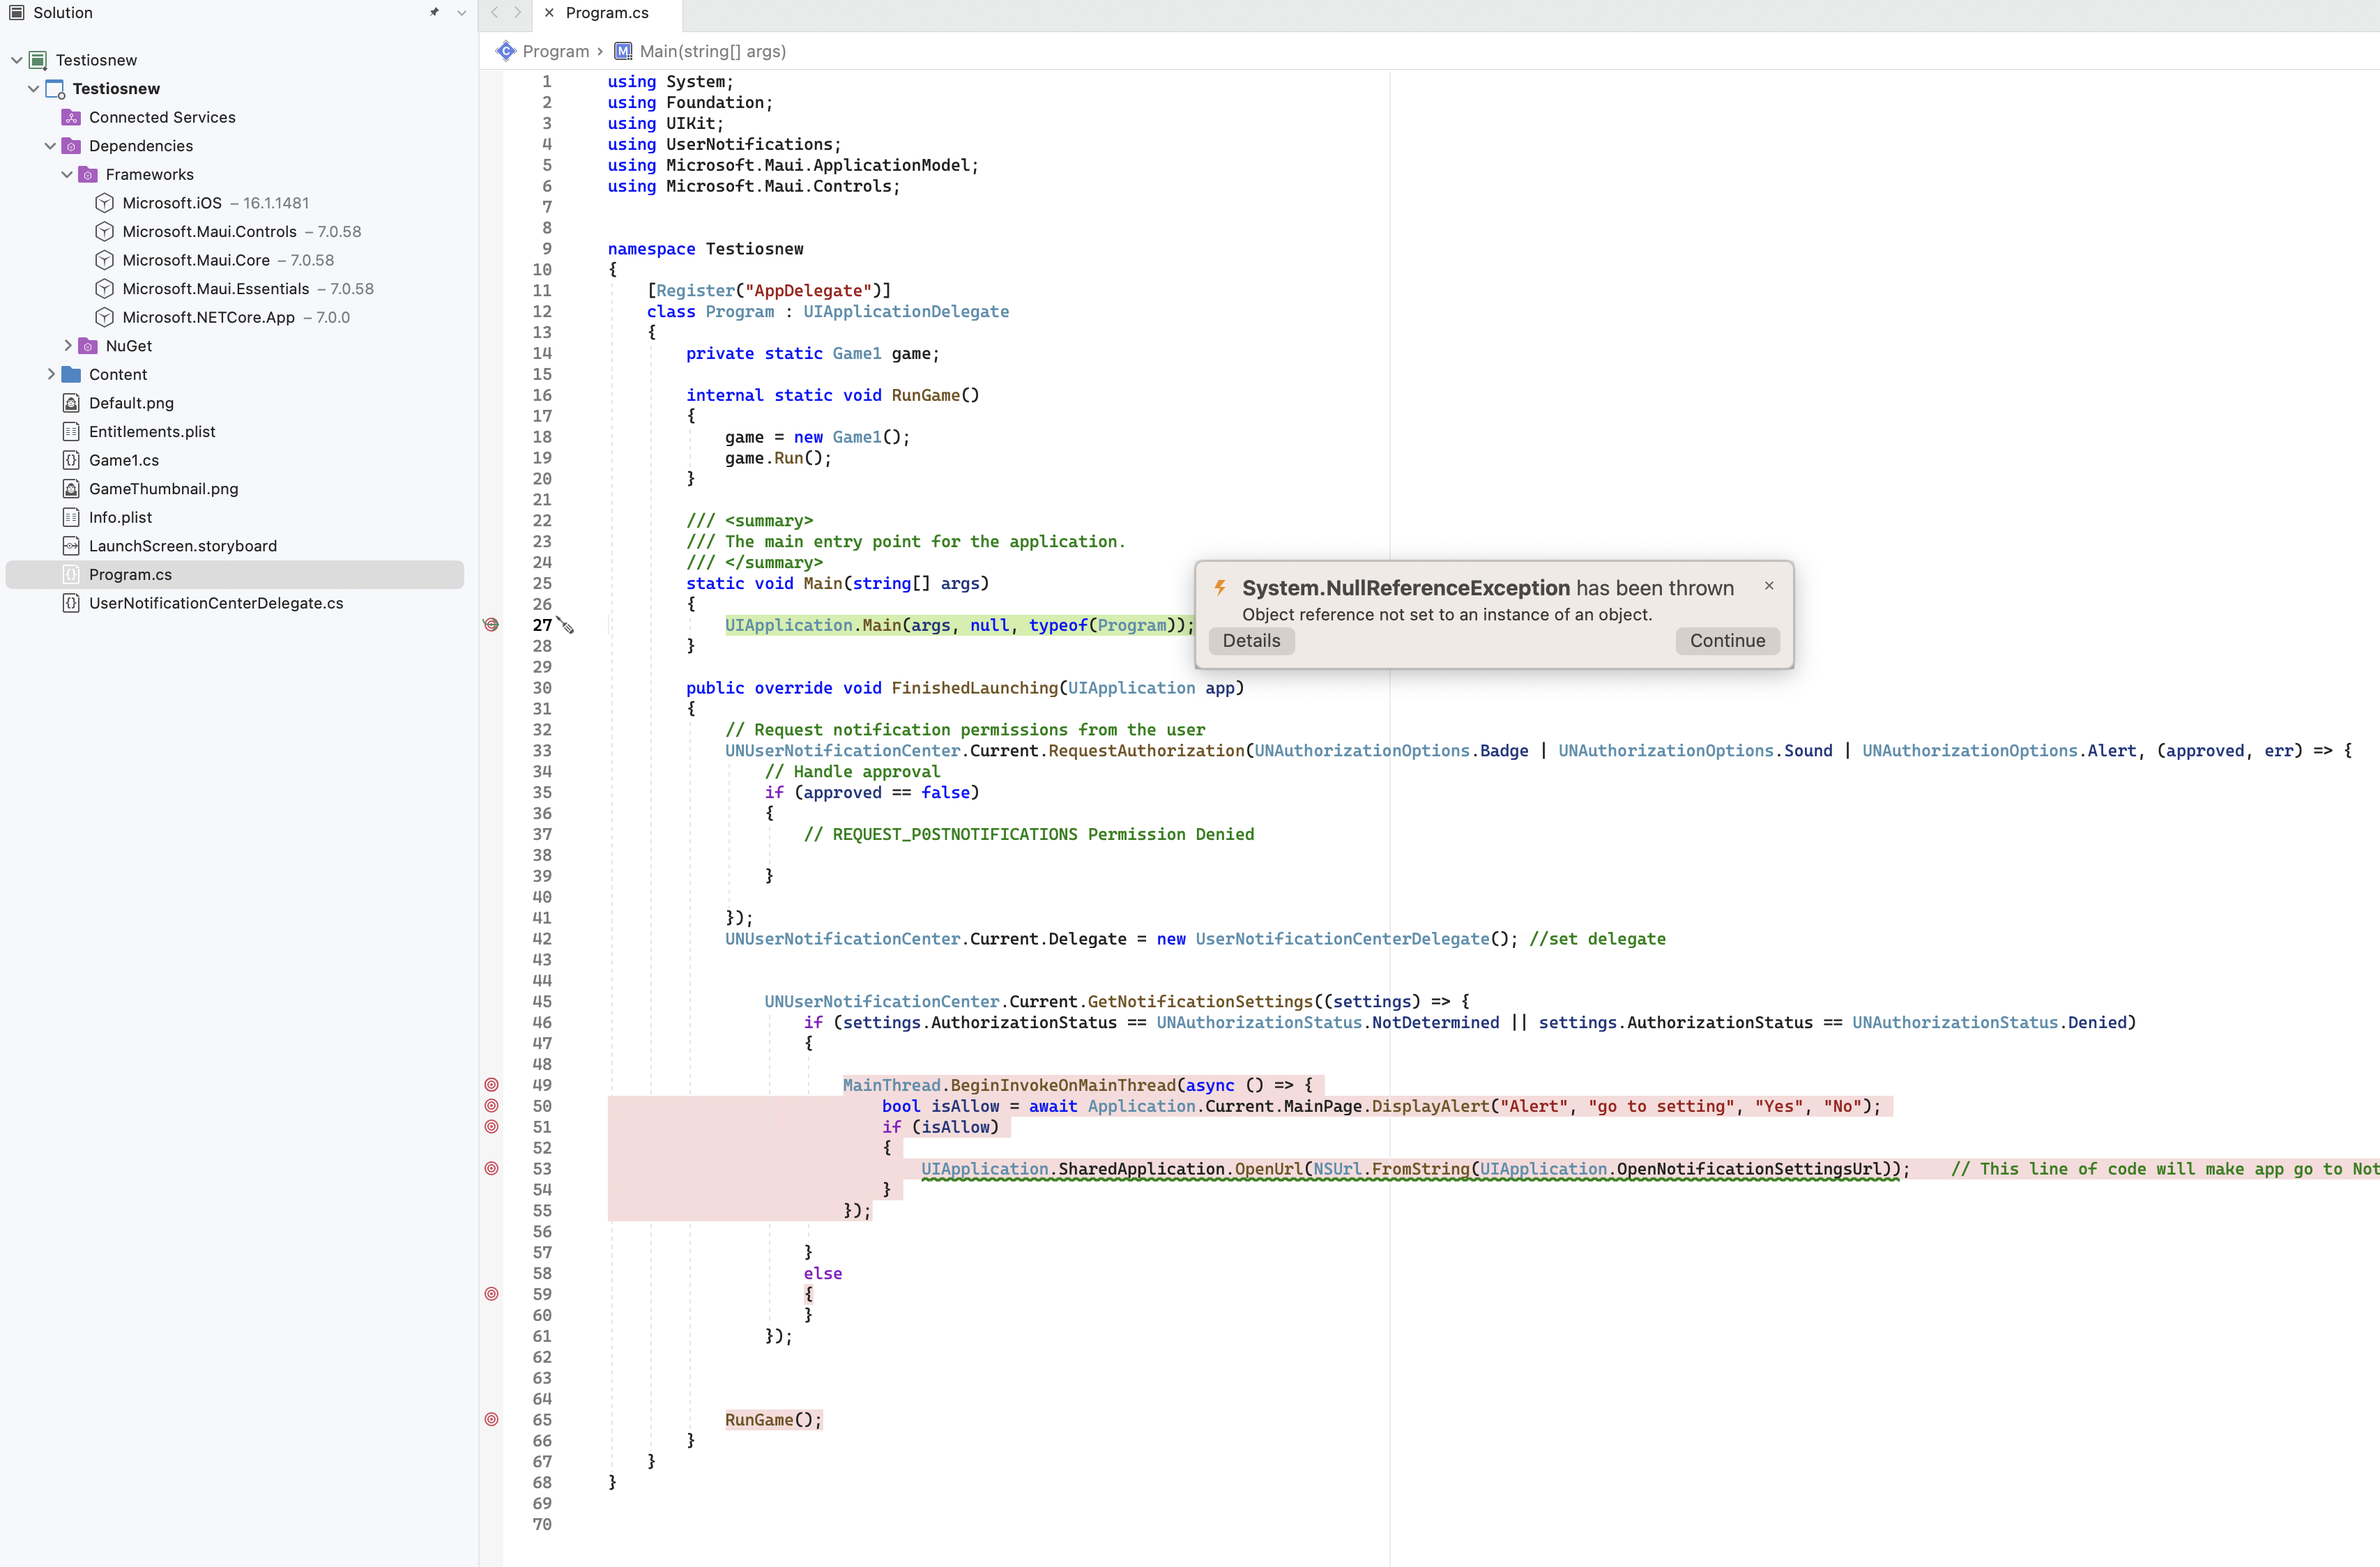Toggle the breakpoint on line 49
The width and height of the screenshot is (2380, 1567).
pos(491,1085)
